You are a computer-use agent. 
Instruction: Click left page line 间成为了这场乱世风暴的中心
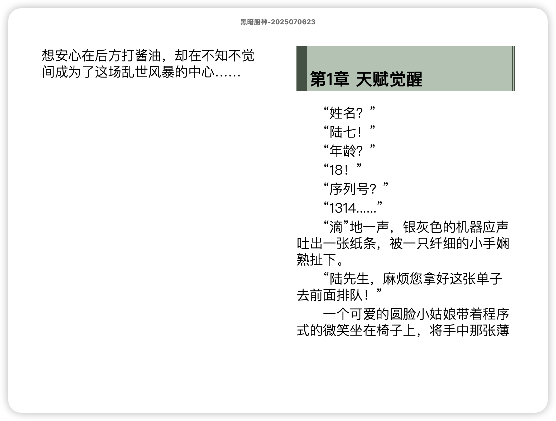click(141, 72)
